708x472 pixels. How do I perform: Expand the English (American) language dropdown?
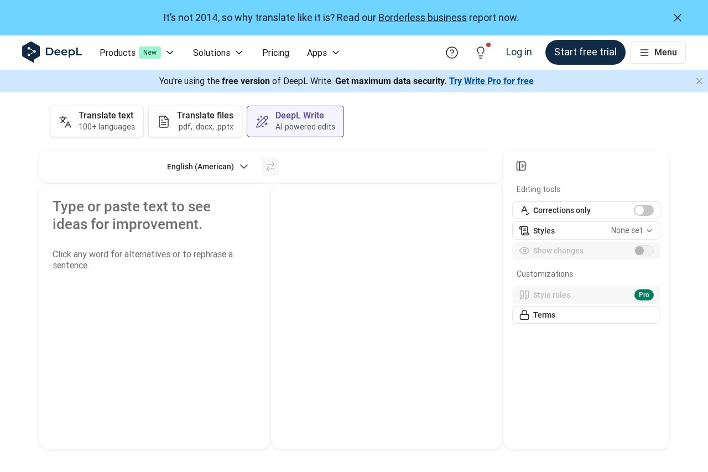207,167
